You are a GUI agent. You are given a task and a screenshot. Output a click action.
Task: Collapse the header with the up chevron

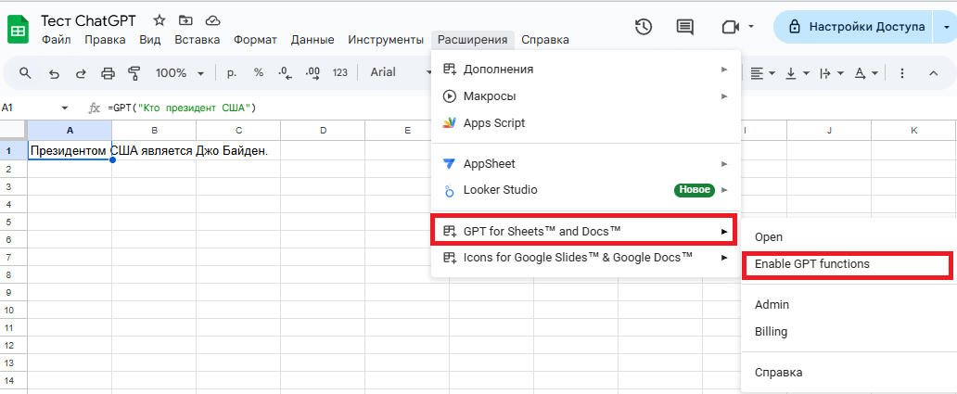[x=933, y=73]
